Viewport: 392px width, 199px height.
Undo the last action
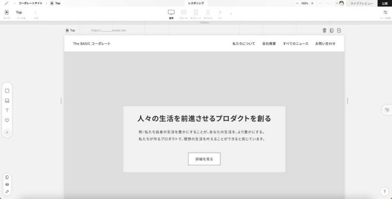tap(321, 3)
